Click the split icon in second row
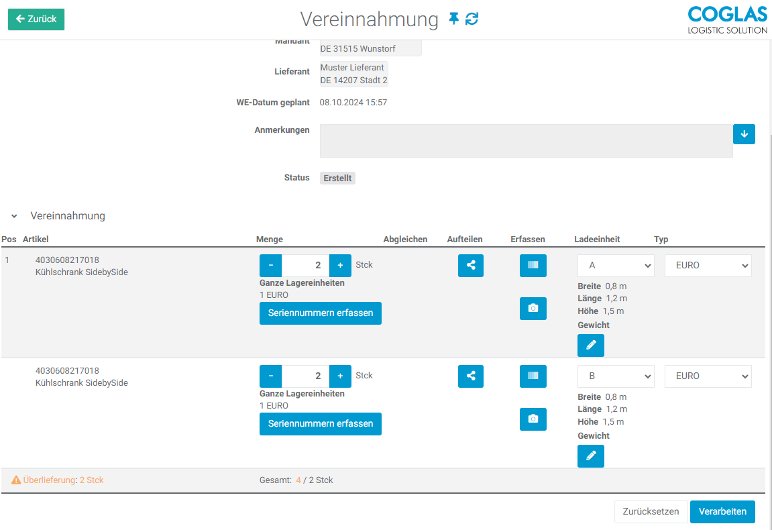Viewport: 772px width, 530px height. (x=471, y=376)
